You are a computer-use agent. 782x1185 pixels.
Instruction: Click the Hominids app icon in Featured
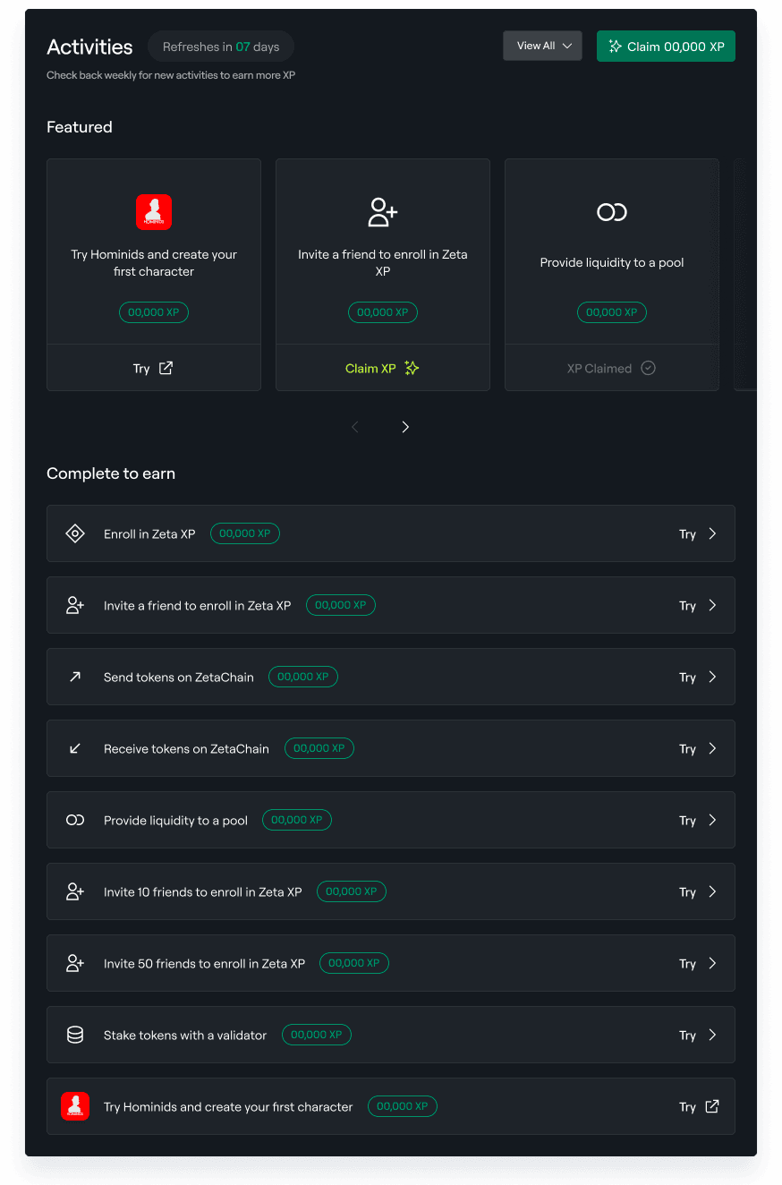[154, 212]
